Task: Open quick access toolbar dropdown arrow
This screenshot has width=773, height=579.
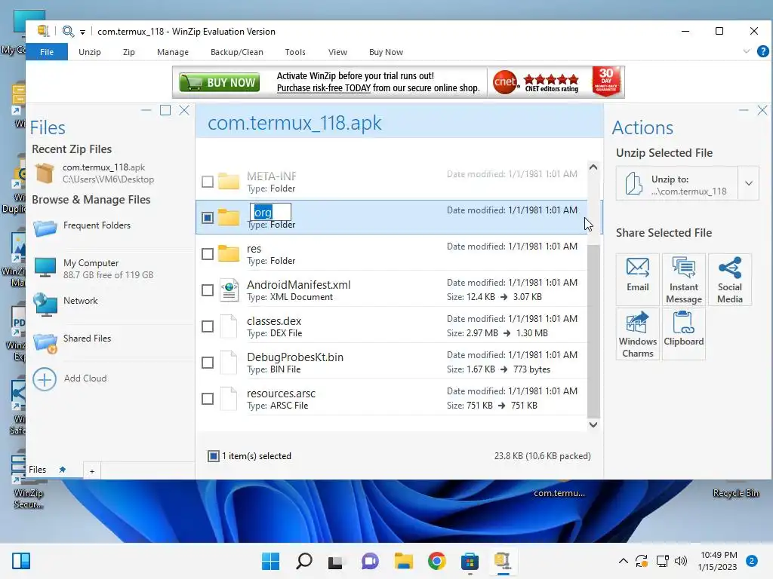Action: pos(83,32)
